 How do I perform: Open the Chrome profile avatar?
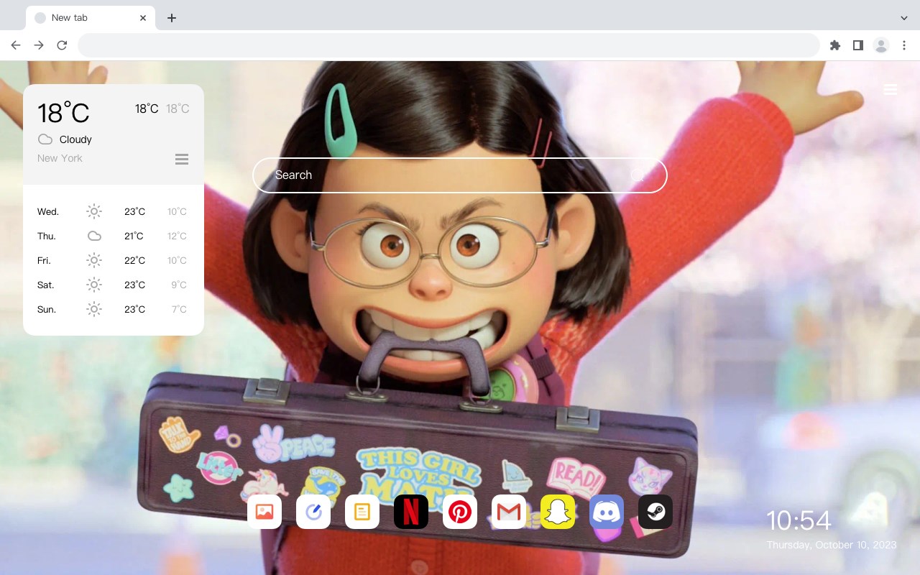pos(881,45)
